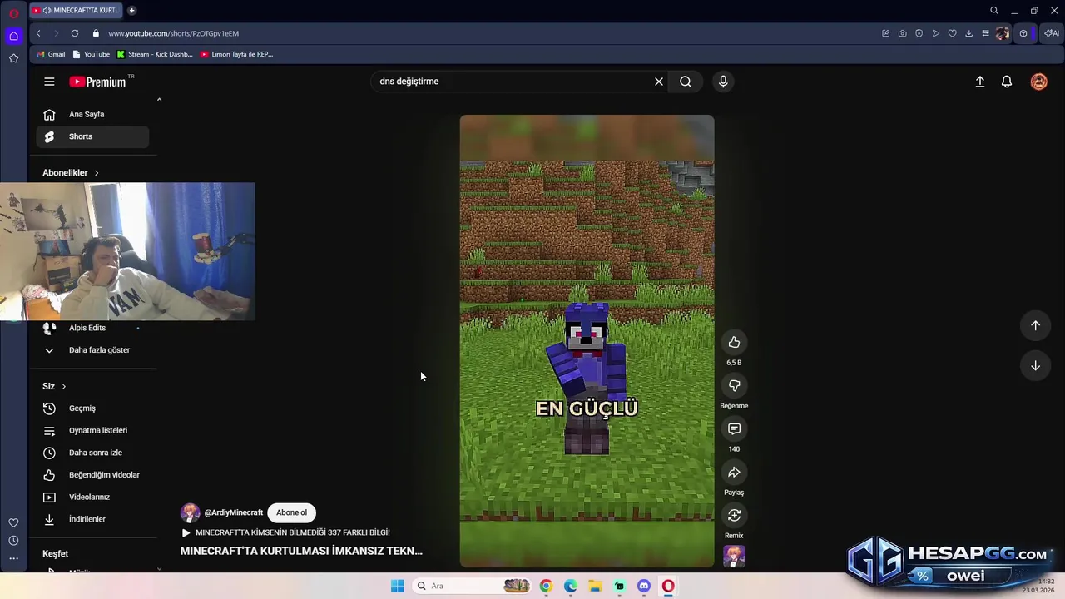
Task: Open the linked 337 FARKLI BİLGİ video
Action: tap(285, 532)
